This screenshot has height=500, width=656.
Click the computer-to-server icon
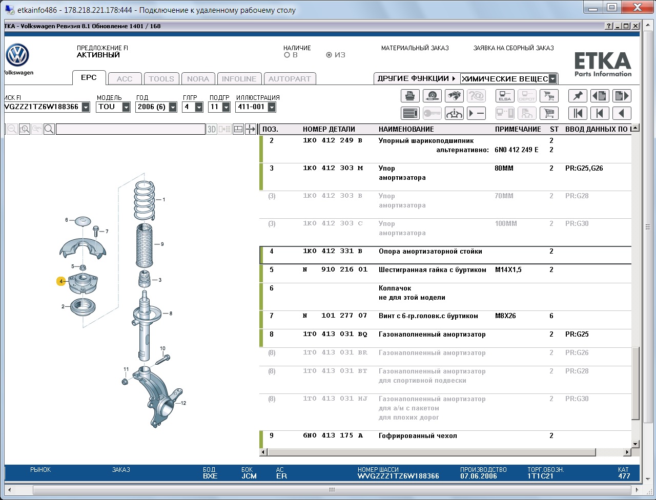(505, 113)
